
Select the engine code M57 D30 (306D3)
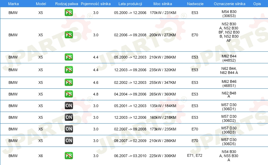click(229, 130)
